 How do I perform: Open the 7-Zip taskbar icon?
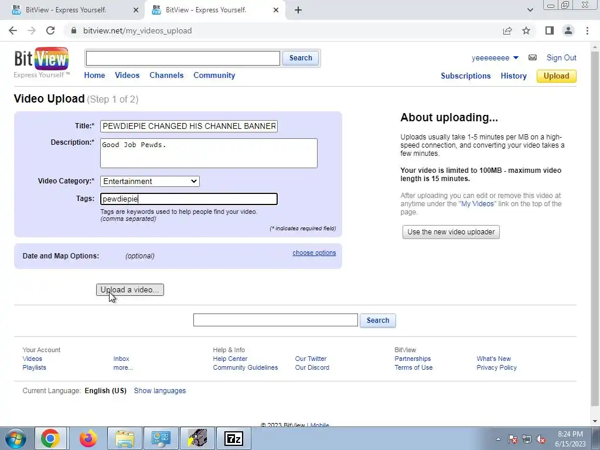click(x=233, y=438)
